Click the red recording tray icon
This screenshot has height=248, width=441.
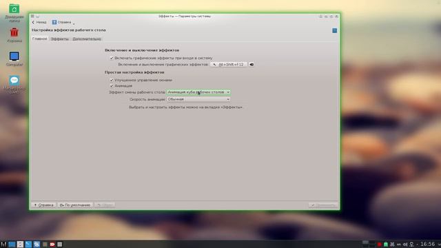380,245
